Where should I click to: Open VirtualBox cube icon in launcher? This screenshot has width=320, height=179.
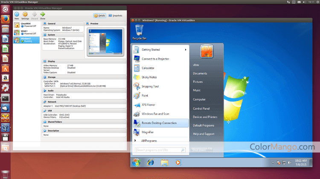pos(5,127)
